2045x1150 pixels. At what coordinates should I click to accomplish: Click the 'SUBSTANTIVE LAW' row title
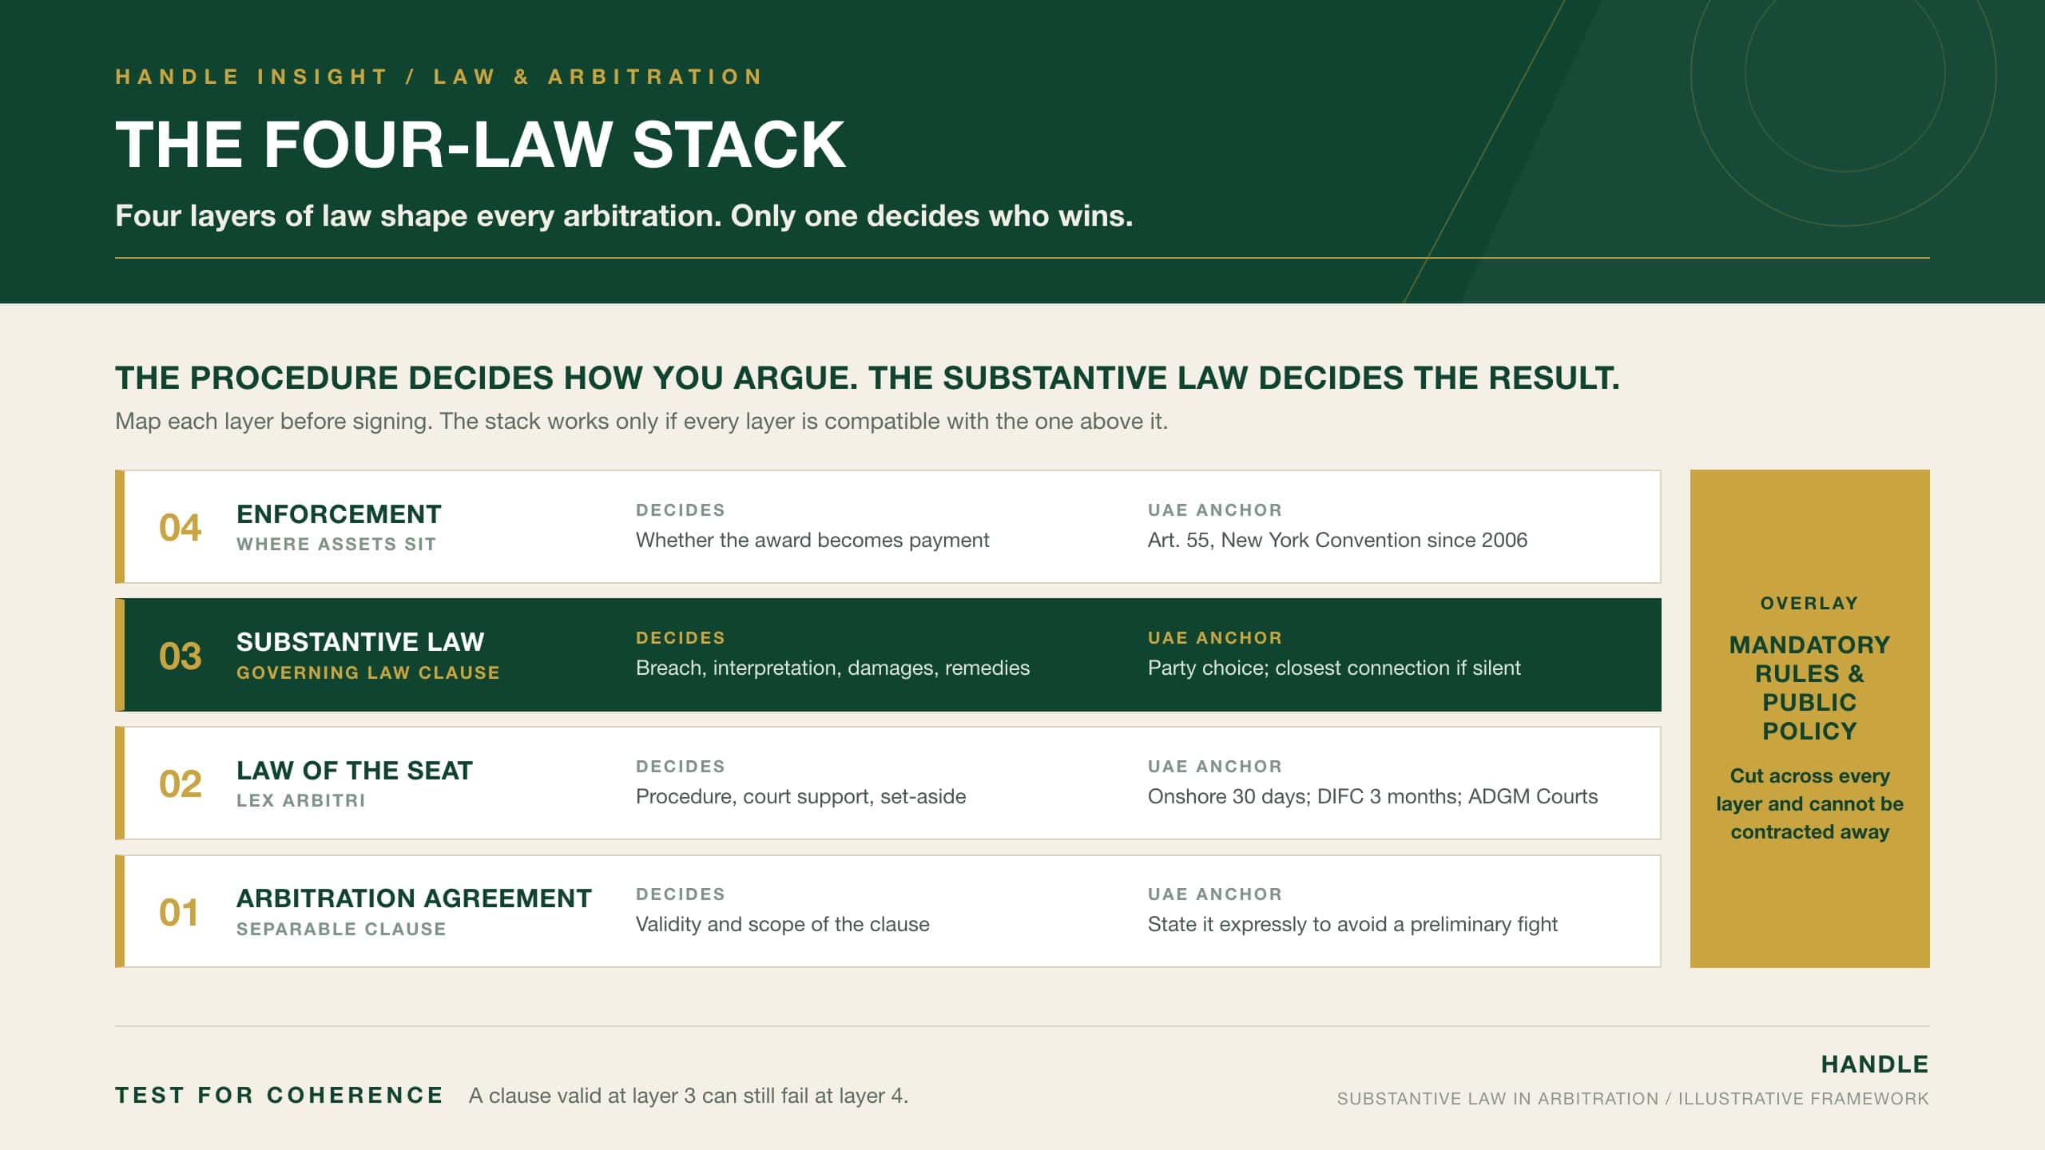pos(360,642)
